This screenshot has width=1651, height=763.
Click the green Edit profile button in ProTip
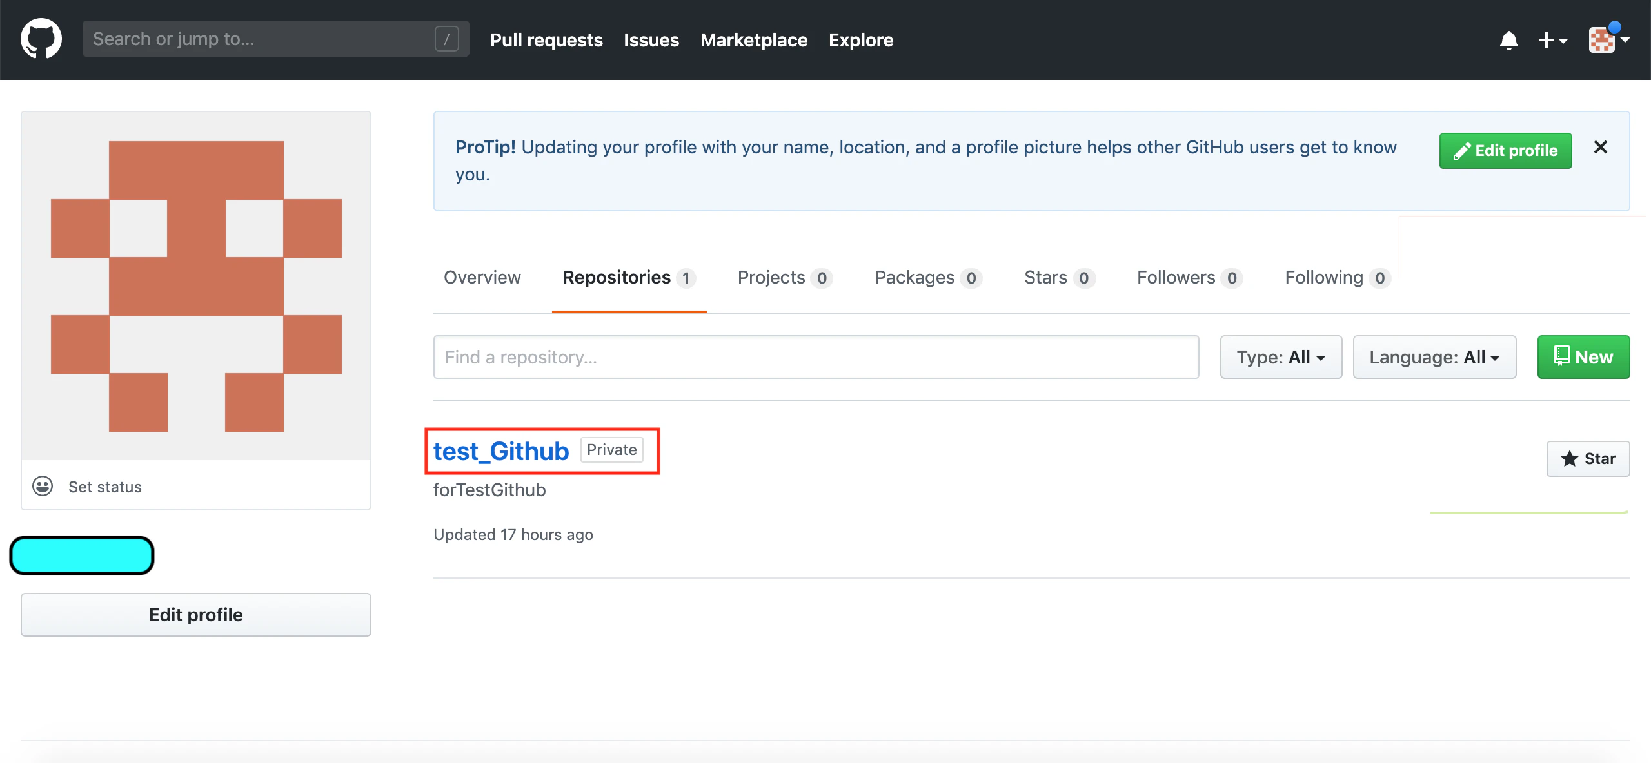click(1505, 151)
